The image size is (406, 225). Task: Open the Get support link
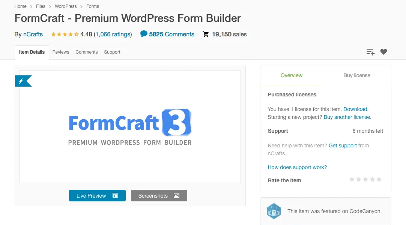pyautogui.click(x=343, y=145)
